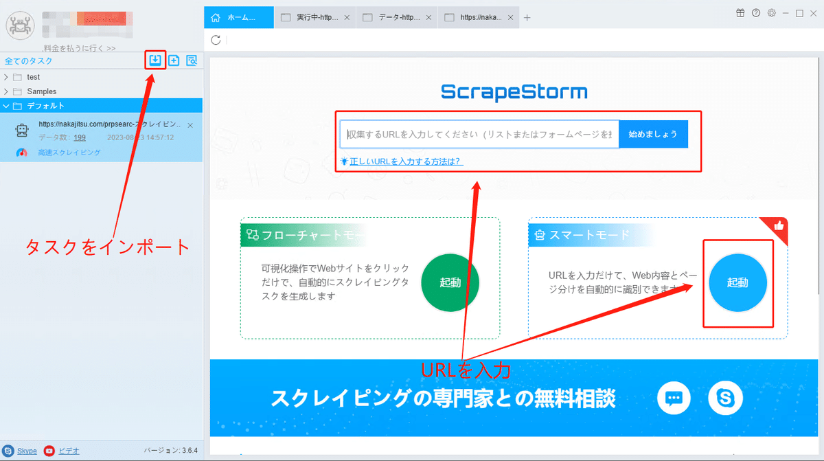Click 料金を払うに行く link
824x461 pixels.
click(x=79, y=48)
